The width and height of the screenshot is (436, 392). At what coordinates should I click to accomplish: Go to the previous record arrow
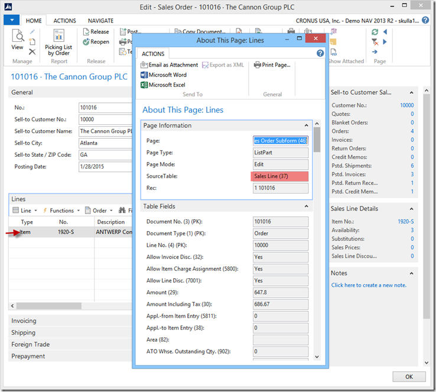pyautogui.click(x=385, y=32)
